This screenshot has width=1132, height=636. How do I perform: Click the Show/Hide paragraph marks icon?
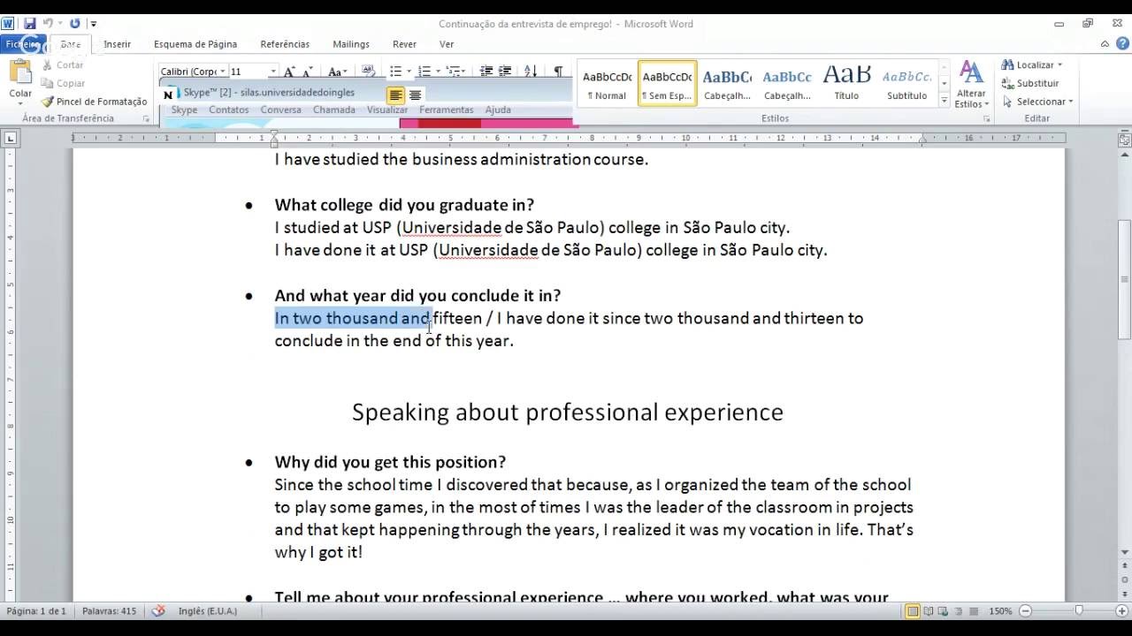click(x=558, y=72)
